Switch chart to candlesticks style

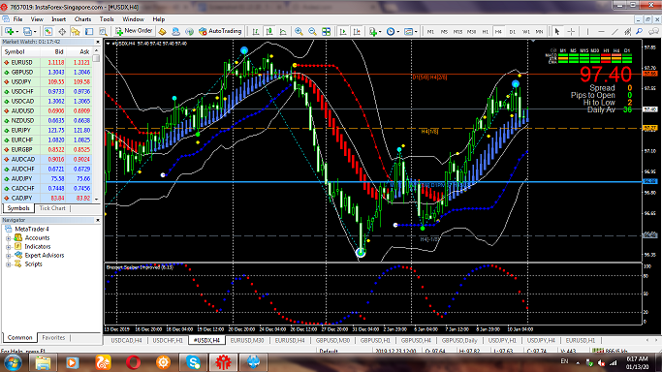pyautogui.click(x=269, y=32)
